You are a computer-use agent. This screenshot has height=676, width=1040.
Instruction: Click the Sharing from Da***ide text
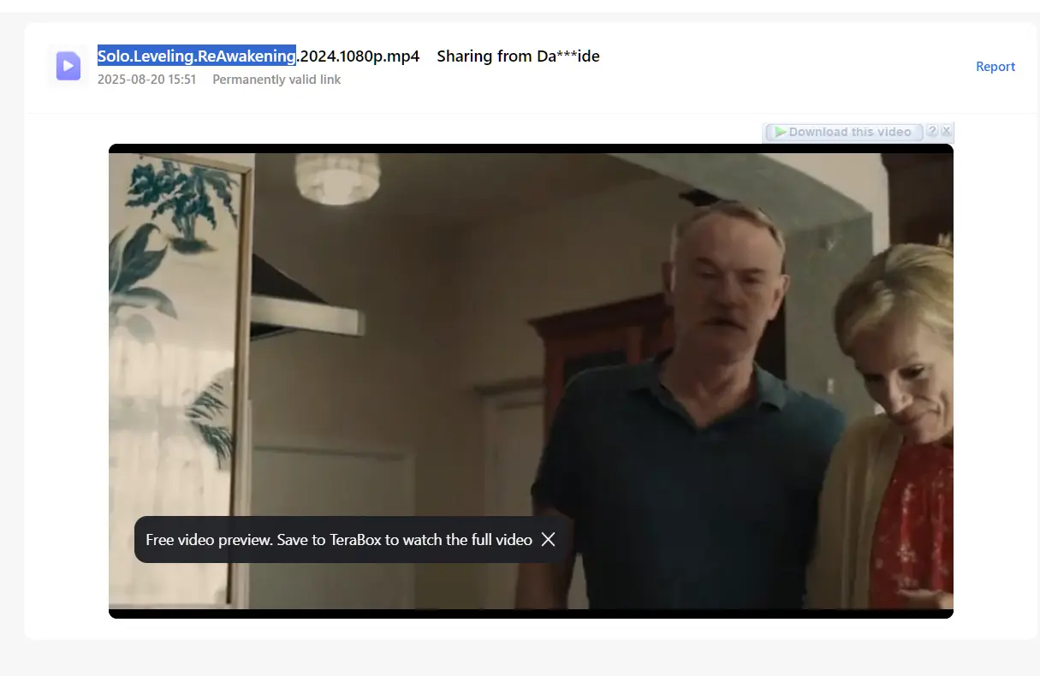[x=518, y=56]
